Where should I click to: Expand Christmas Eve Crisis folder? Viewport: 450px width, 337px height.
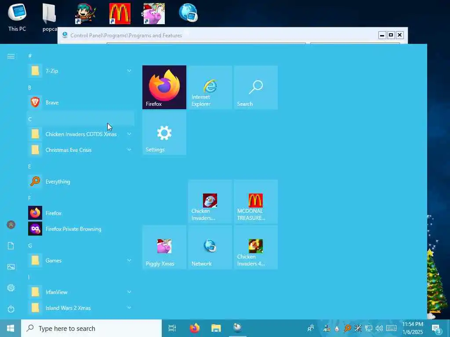pyautogui.click(x=81, y=150)
